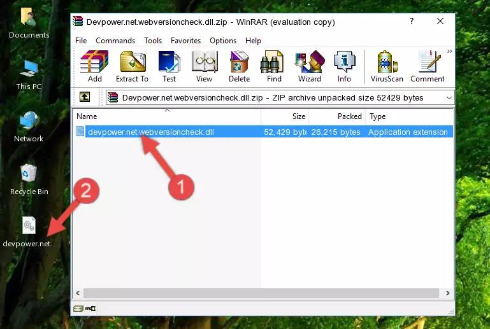
Task: Open the Tools menu
Action: pos(153,41)
